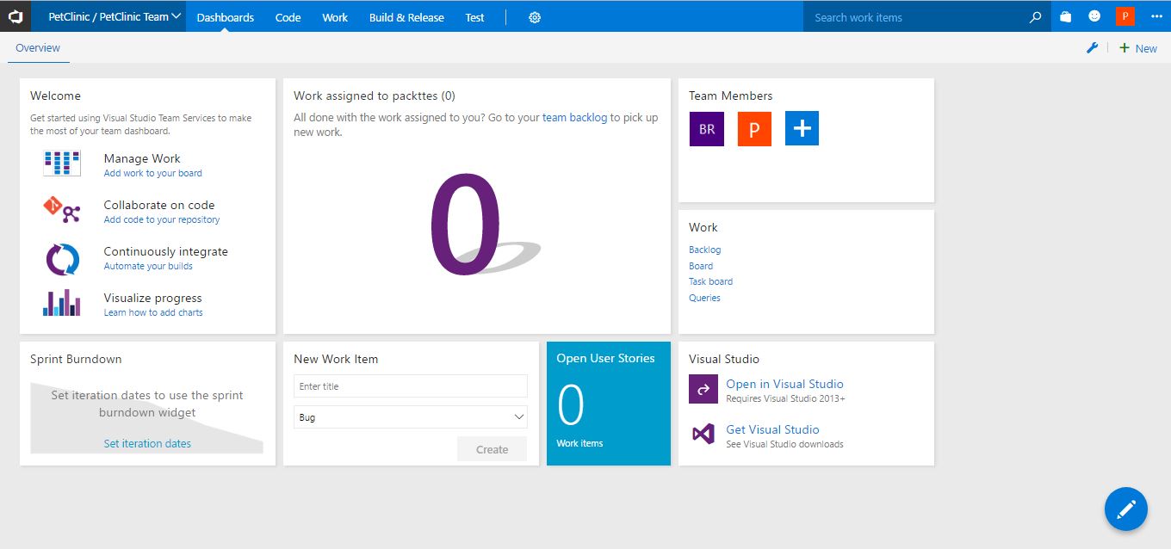
Task: Open the Open User Stories tile
Action: [609, 404]
